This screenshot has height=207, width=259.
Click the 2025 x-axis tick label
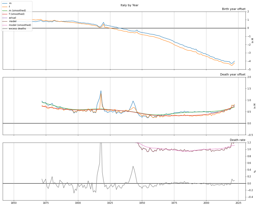tap(238, 203)
